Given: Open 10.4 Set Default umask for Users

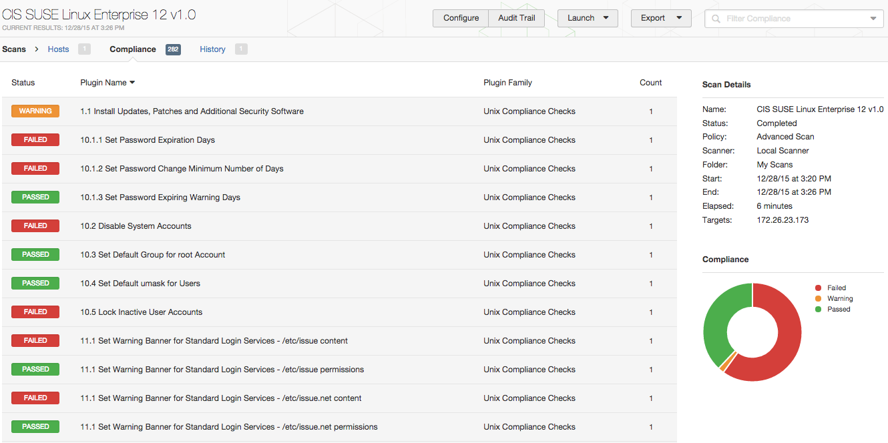Looking at the screenshot, I should click(x=339, y=284).
